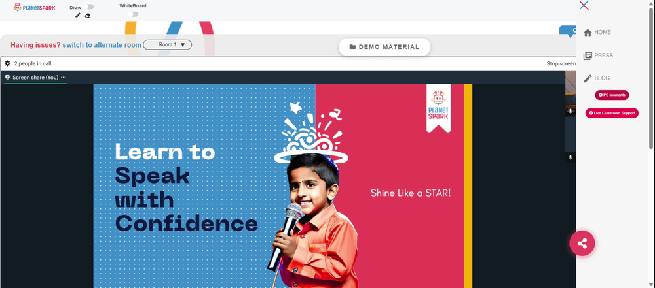Click the PlanetSpark logo
This screenshot has height=288, width=655.
[x=34, y=7]
